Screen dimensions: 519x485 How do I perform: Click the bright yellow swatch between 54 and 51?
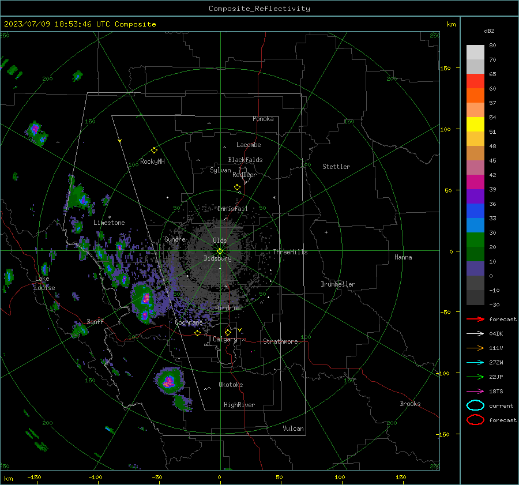475,125
